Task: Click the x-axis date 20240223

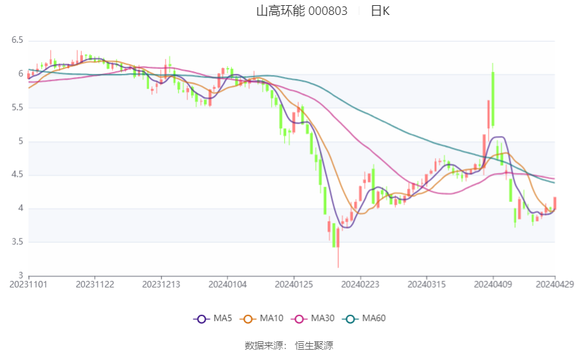Action: click(x=360, y=285)
